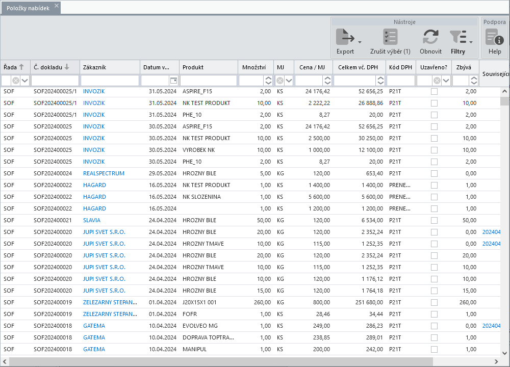510x367 pixels.
Task: Click Zrušit výběr (1) icon
Action: pyautogui.click(x=390, y=37)
